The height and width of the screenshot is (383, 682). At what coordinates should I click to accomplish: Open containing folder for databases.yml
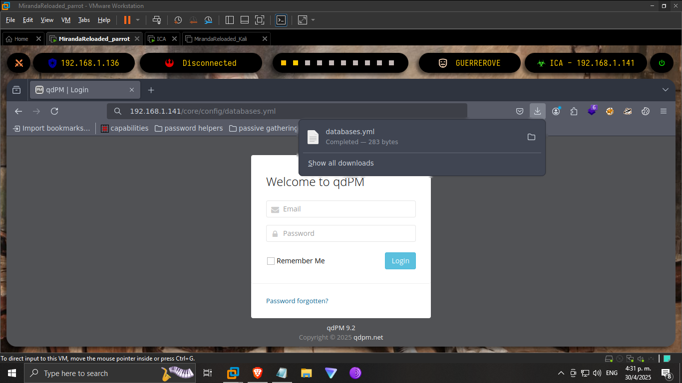531,137
